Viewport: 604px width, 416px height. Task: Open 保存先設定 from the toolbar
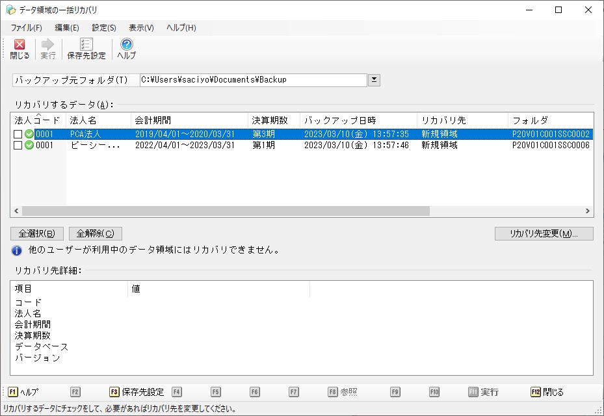[x=86, y=45]
